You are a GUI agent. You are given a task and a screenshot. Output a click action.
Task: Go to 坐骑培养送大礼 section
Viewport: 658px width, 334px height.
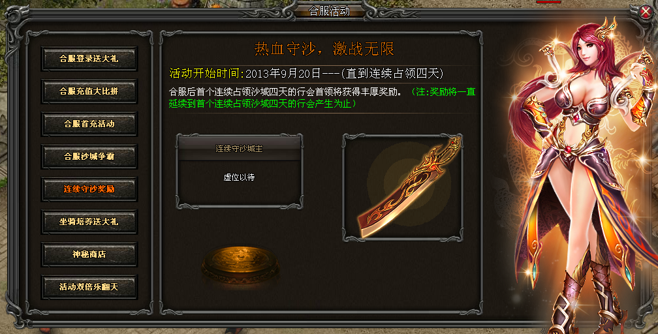[x=89, y=222]
